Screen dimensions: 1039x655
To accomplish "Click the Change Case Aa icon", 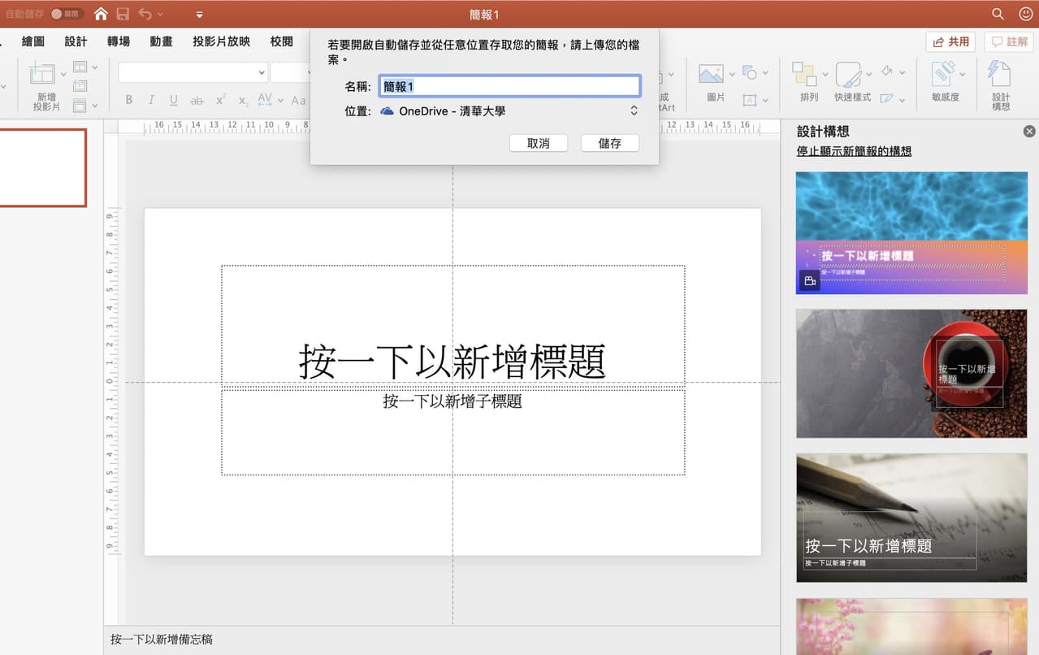I will pos(298,100).
